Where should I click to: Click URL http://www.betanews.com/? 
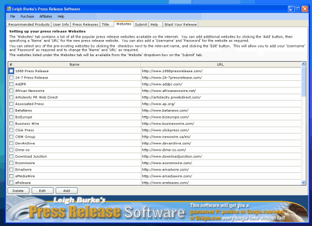tap(165, 110)
